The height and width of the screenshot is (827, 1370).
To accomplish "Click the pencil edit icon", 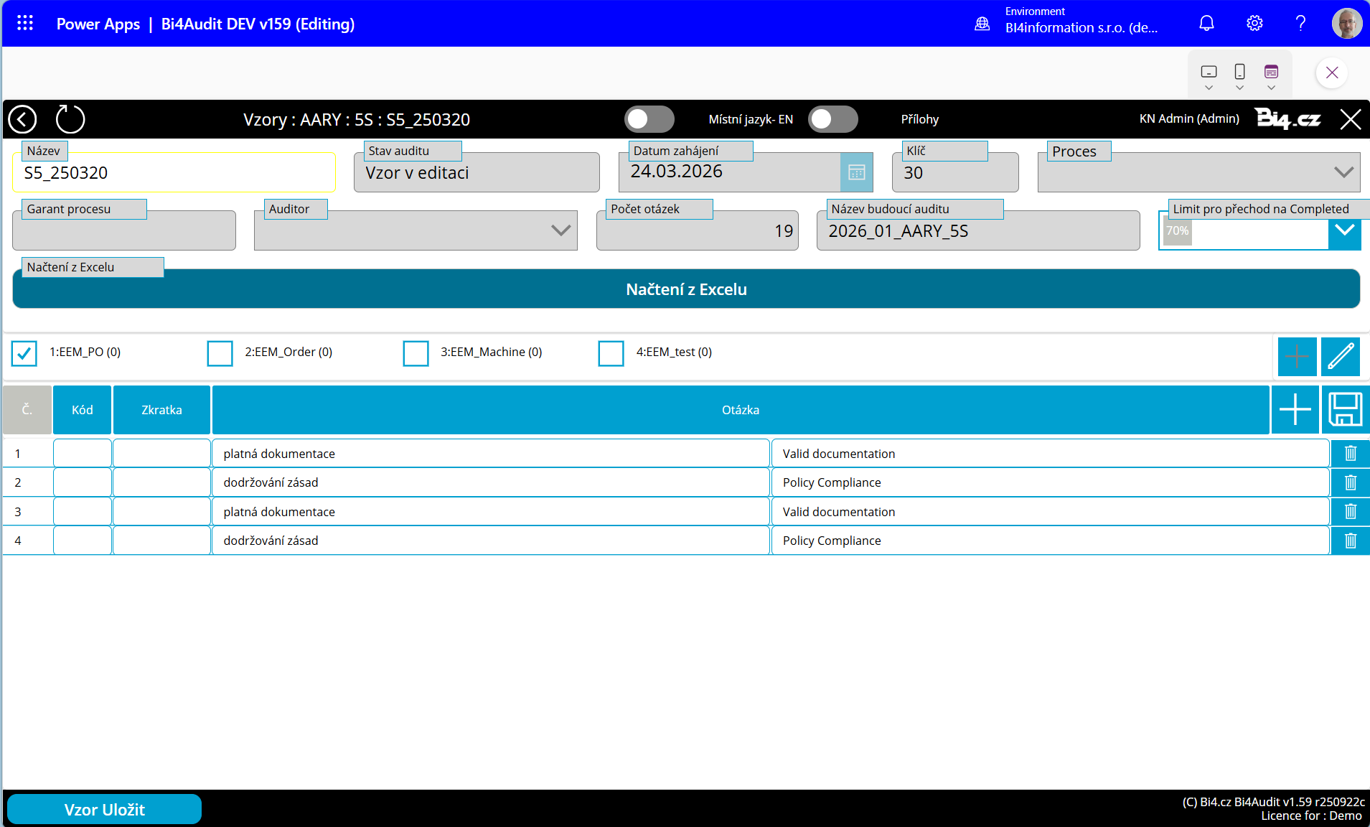I will click(x=1340, y=356).
